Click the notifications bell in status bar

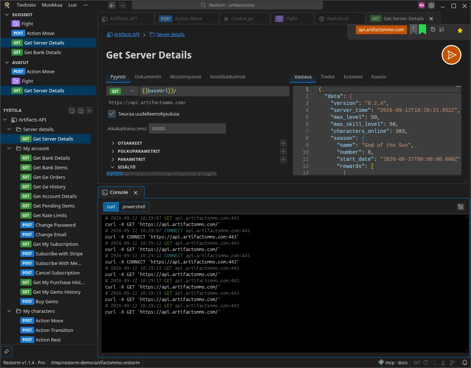pyautogui.click(x=465, y=362)
